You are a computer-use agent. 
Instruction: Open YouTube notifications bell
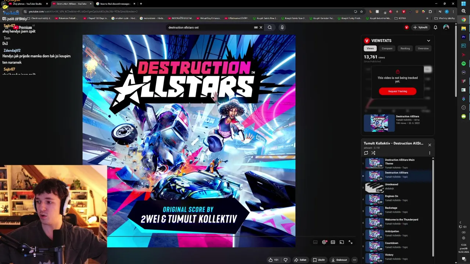435,27
